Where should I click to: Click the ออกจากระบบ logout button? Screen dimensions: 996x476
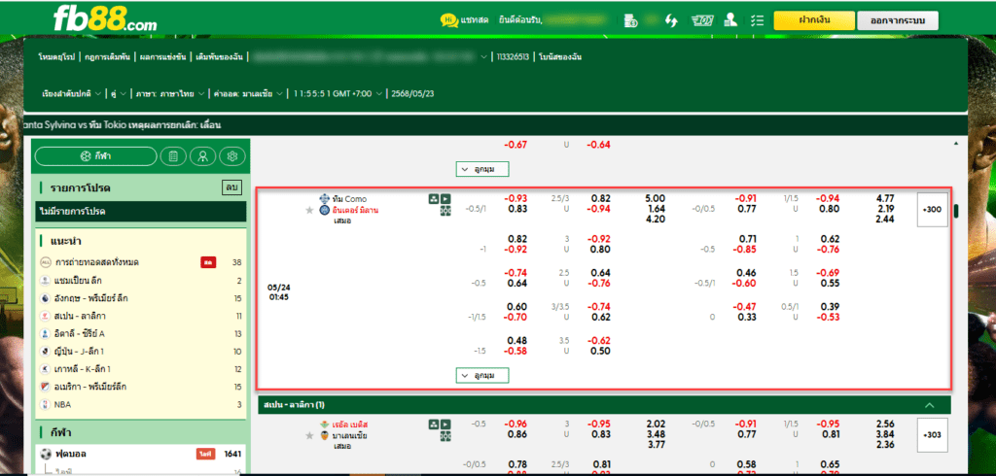897,20
